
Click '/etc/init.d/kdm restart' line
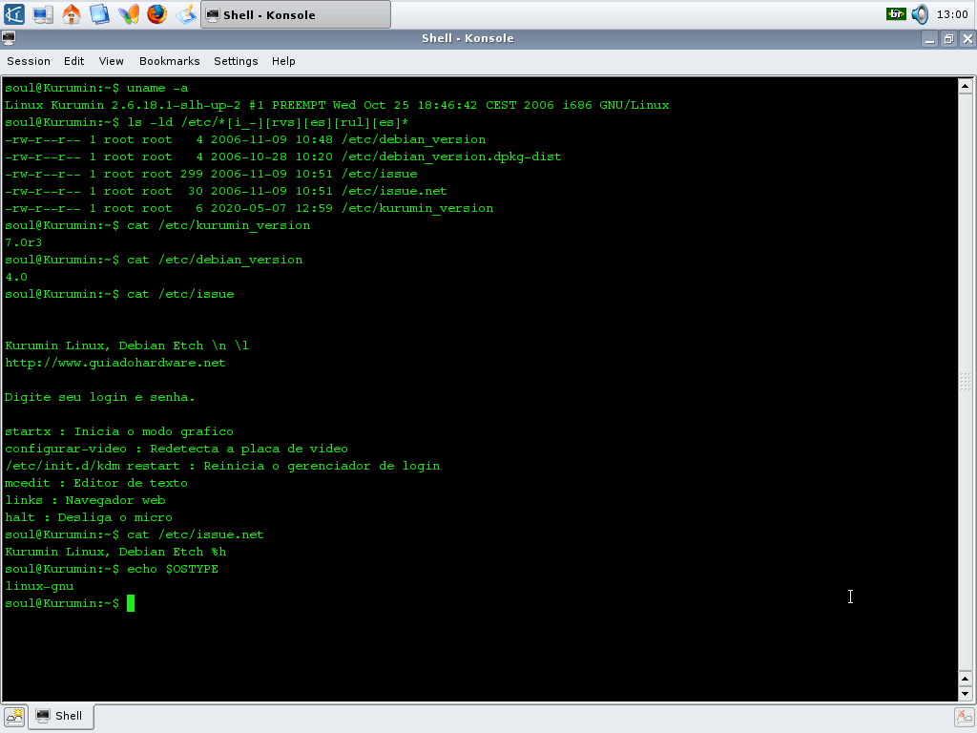pyautogui.click(x=222, y=466)
